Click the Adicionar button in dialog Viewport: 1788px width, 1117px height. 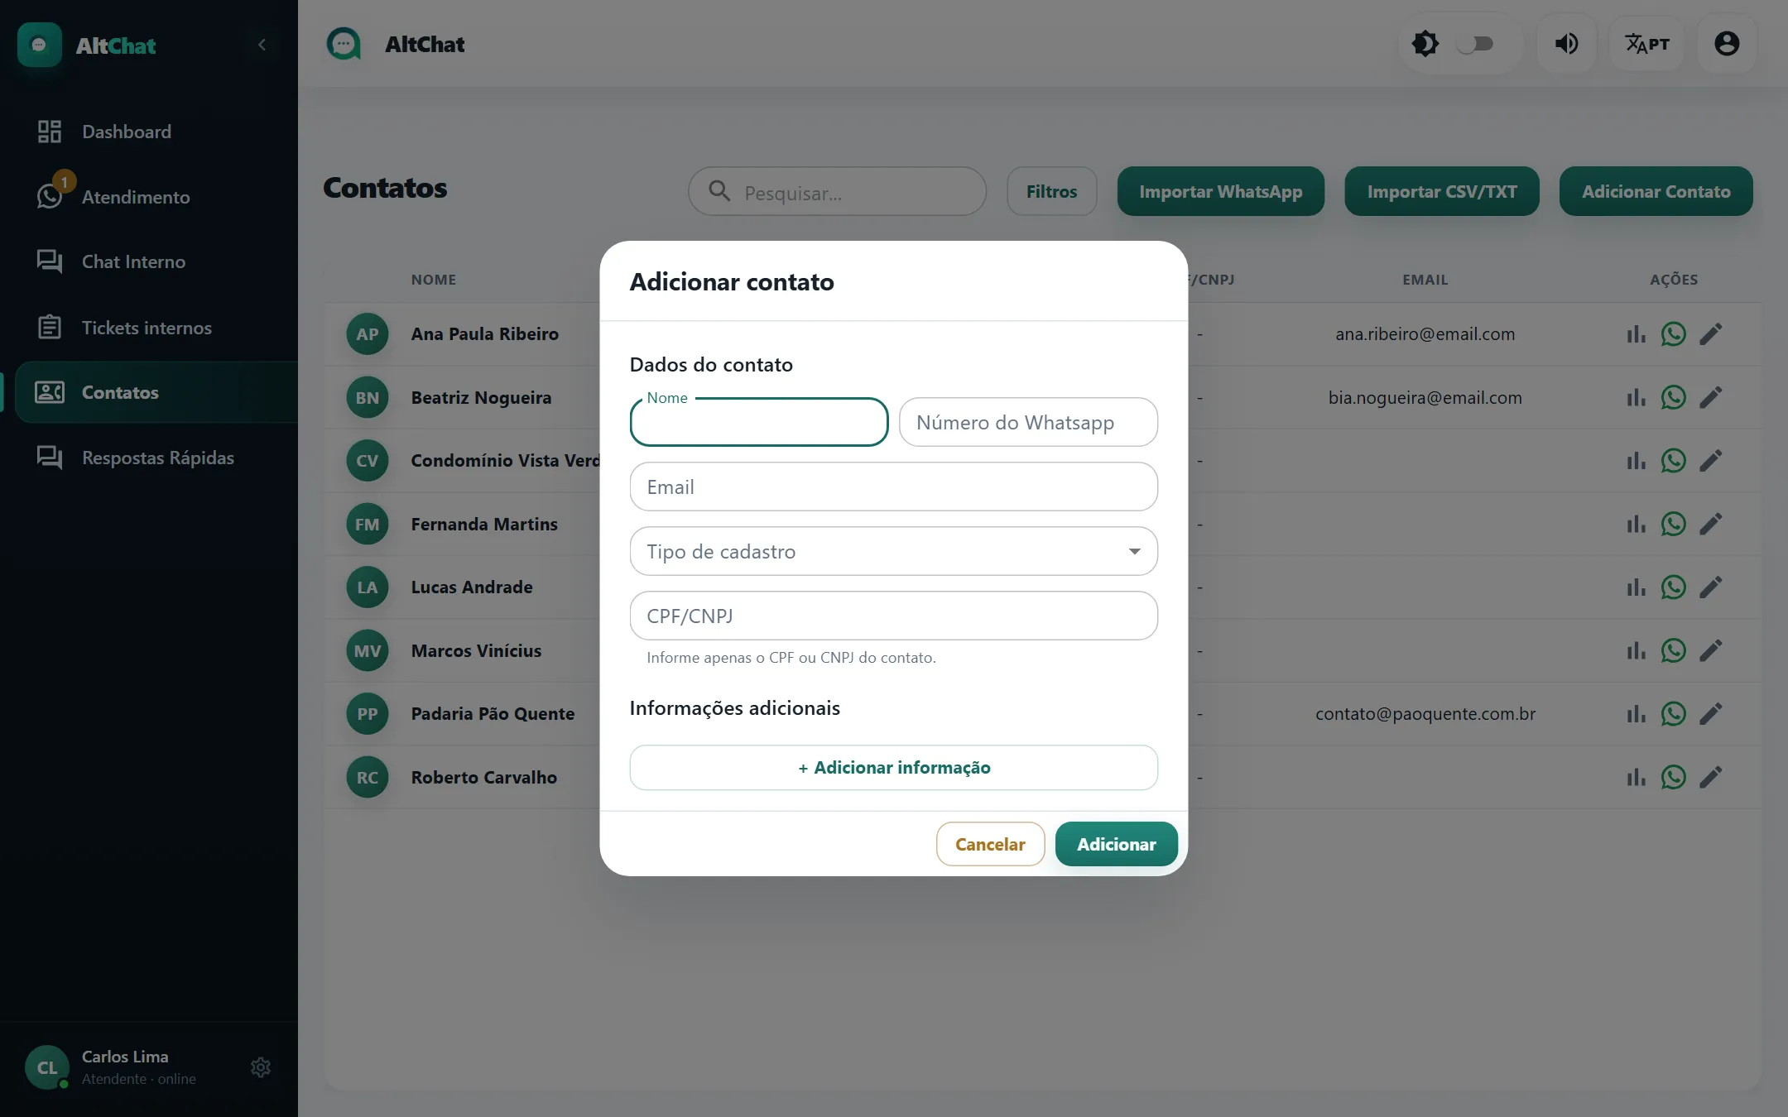coord(1116,844)
